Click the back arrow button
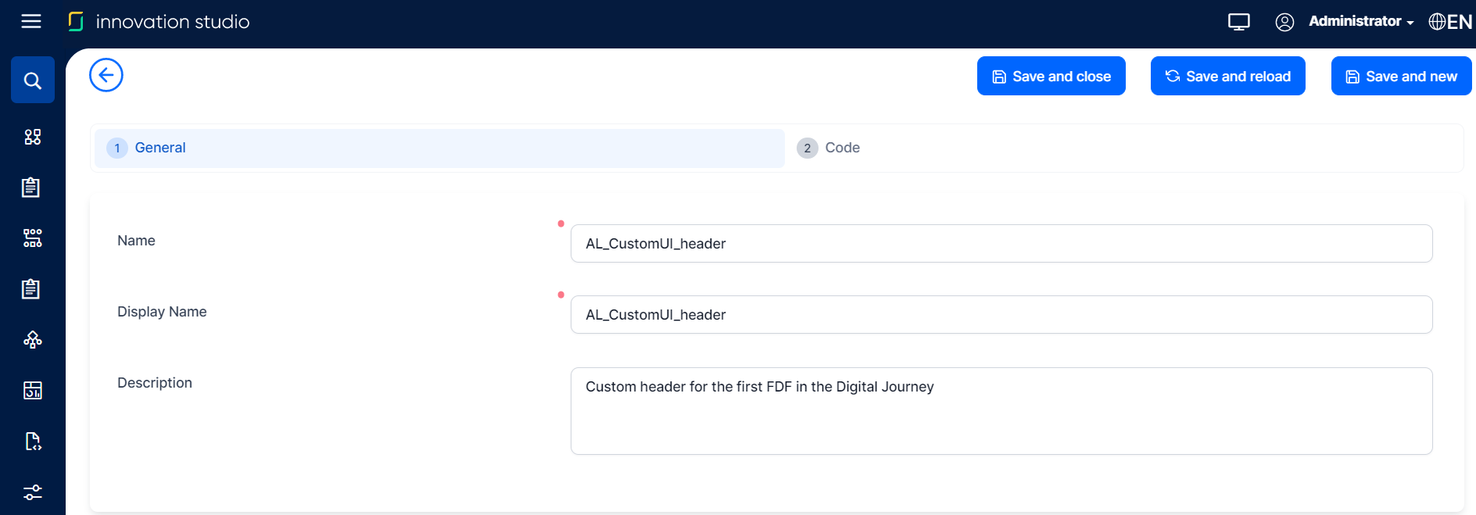Screen dimensions: 1476x515 click(106, 74)
